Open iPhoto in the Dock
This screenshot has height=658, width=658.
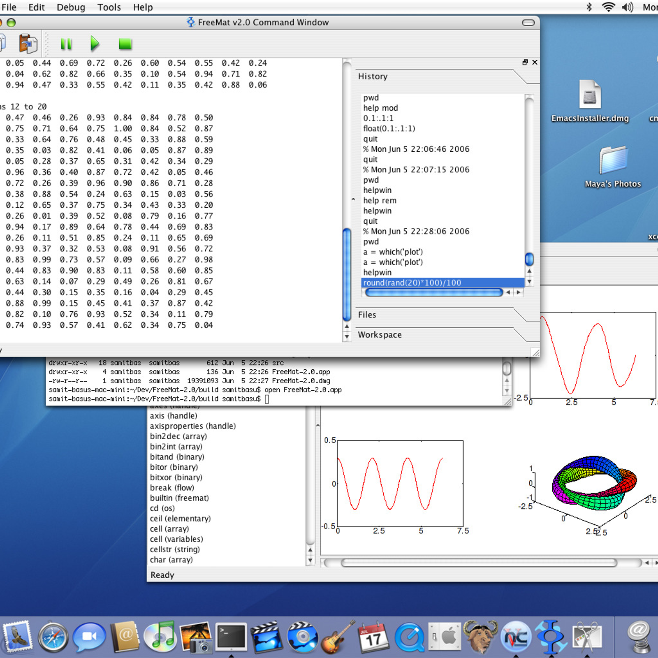pyautogui.click(x=196, y=637)
